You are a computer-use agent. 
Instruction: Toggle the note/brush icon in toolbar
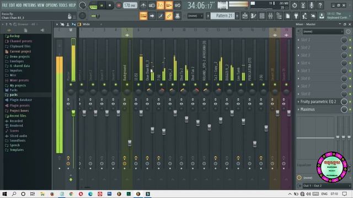pos(161,16)
